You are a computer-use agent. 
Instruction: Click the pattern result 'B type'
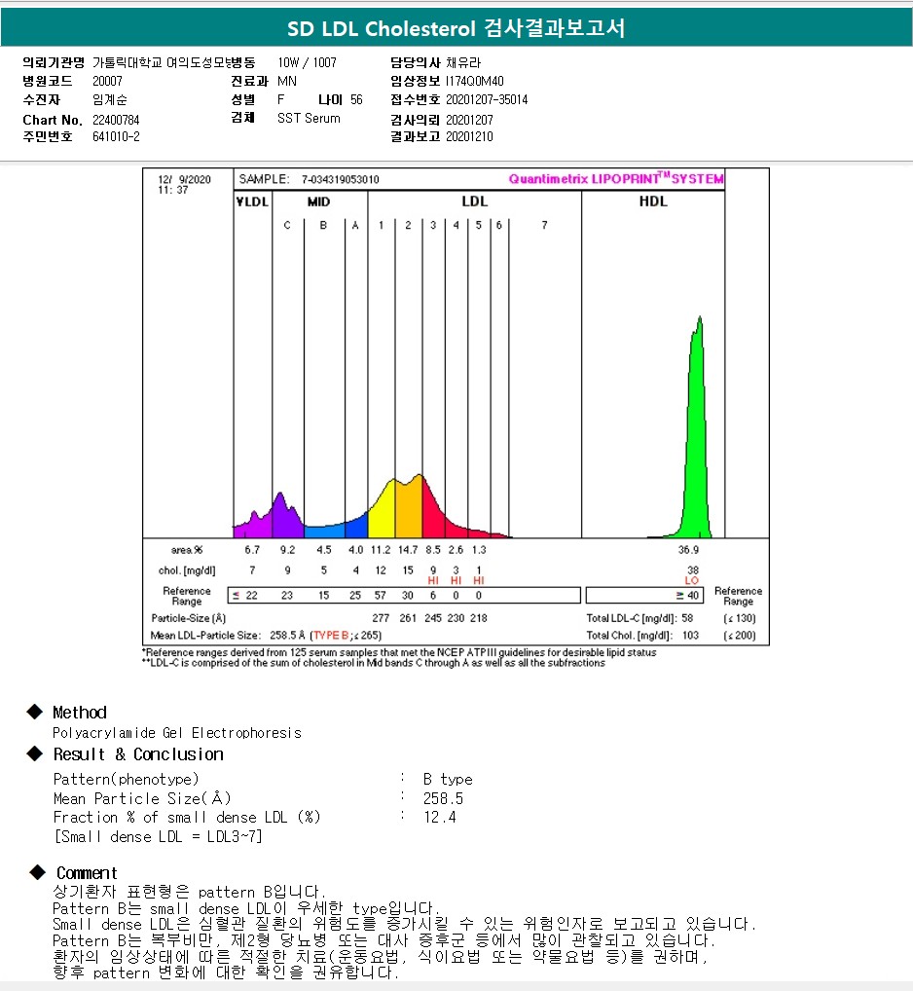point(448,780)
